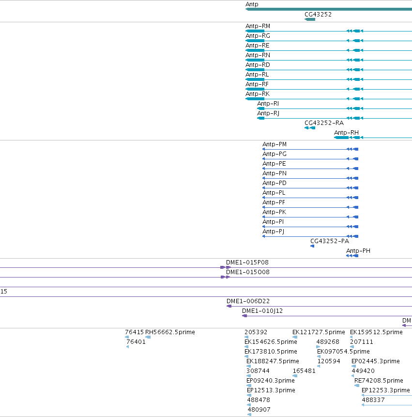
Task: Select transcript Antp-RE
Action: (257, 46)
